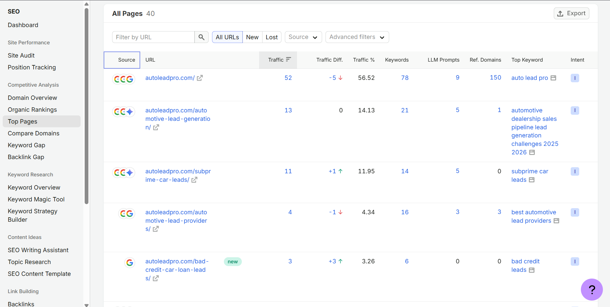The image size is (610, 307).
Task: Click SERP icon next to auto lead pro keyword
Action: pyautogui.click(x=553, y=78)
